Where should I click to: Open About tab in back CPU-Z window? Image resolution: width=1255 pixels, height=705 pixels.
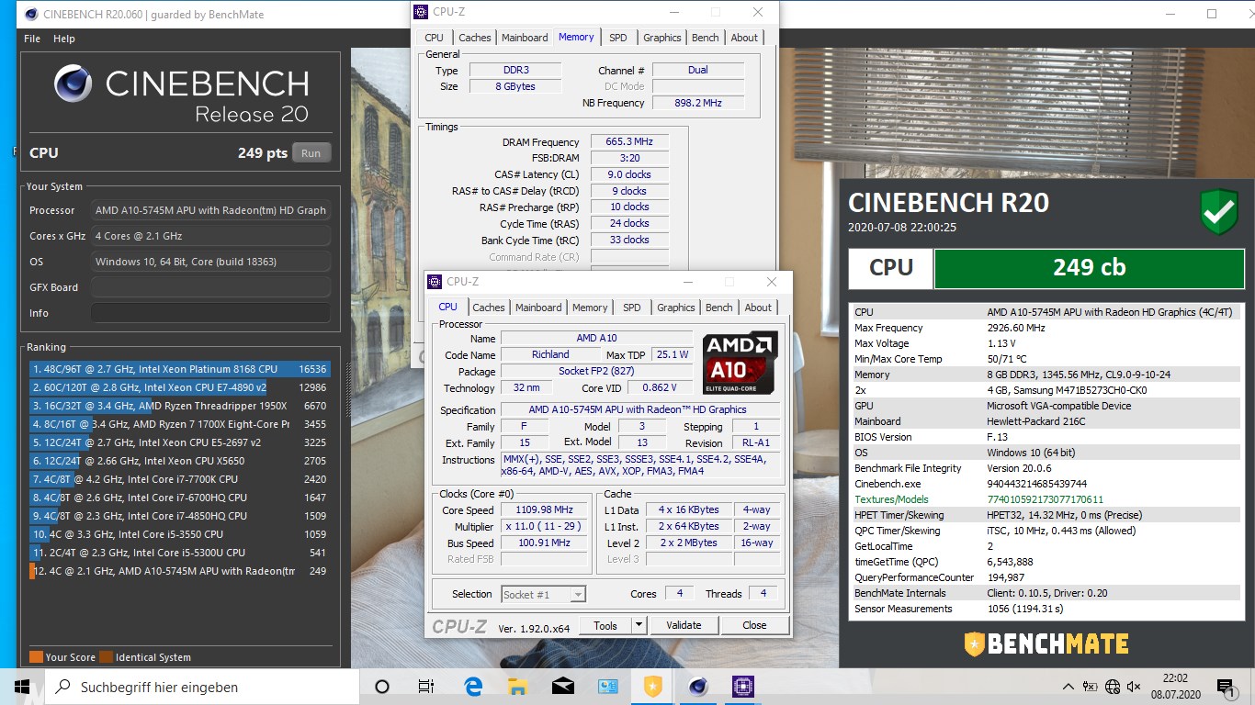pyautogui.click(x=744, y=38)
